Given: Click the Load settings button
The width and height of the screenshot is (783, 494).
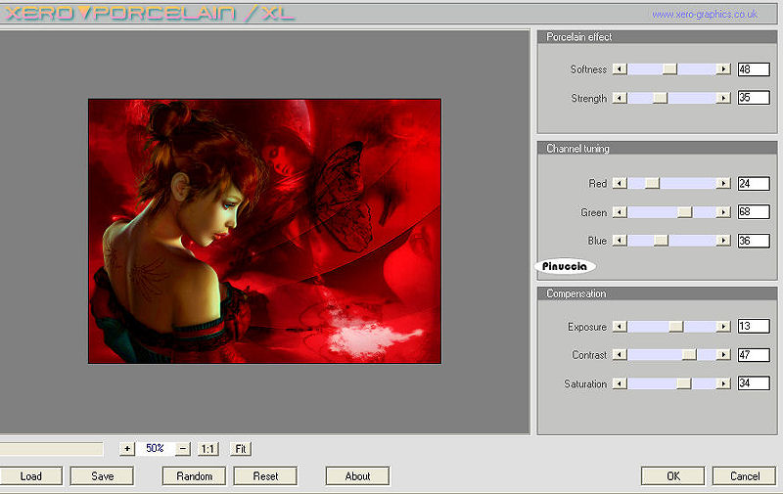Looking at the screenshot, I should (x=31, y=476).
